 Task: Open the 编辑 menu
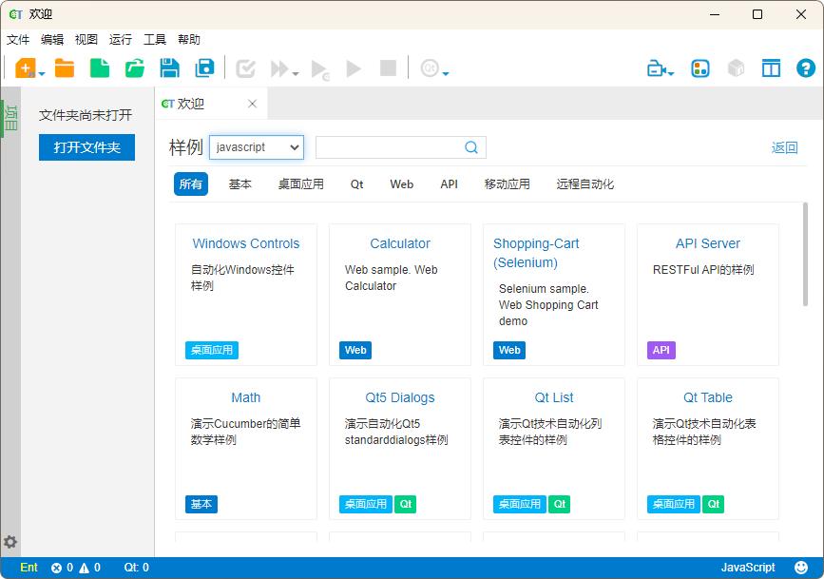[52, 39]
